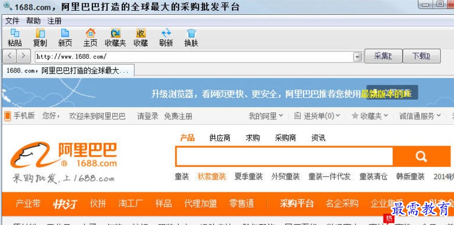Click the 请登录 link
The width and height of the screenshot is (454, 225).
point(147,117)
